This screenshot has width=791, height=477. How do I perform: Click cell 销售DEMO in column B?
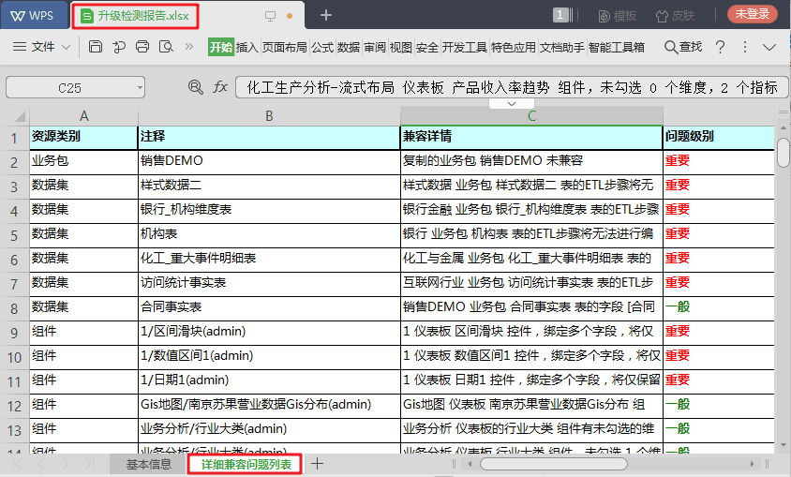click(x=269, y=162)
